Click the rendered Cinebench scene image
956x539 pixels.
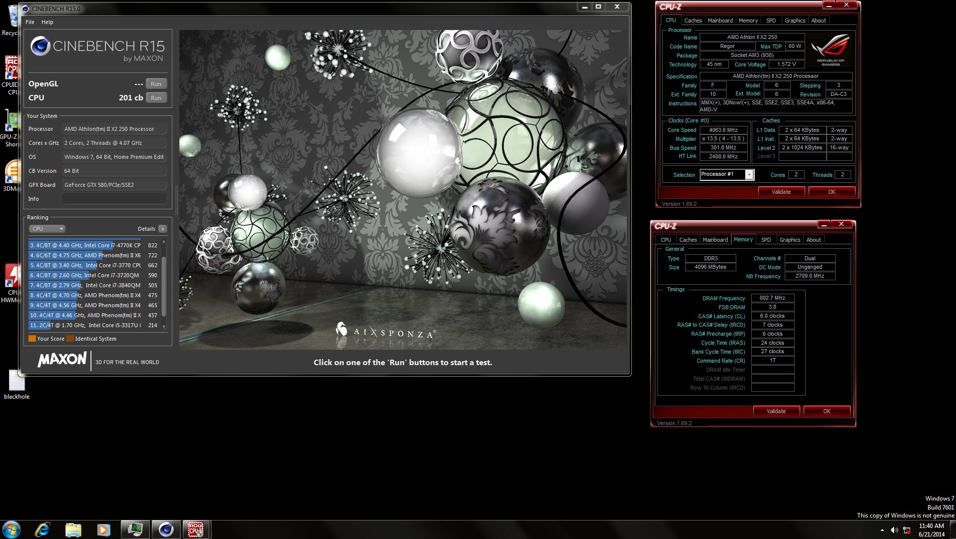pos(403,189)
